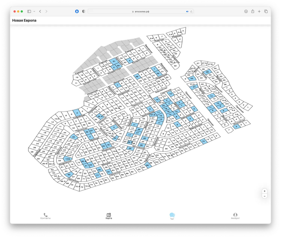Open the sidebar options dropdown chevron
Image resolution: width=281 pixels, height=237 pixels.
[x=34, y=11]
